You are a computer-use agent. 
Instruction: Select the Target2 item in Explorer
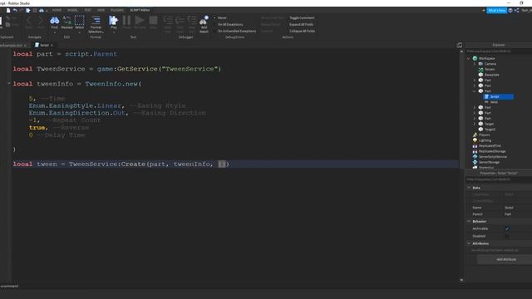tap(490, 130)
